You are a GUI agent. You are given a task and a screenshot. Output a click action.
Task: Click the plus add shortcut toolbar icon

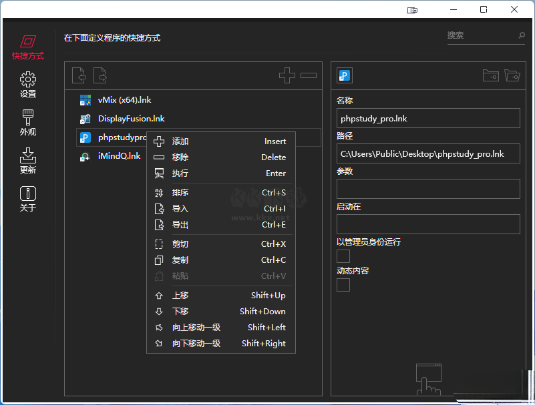287,75
